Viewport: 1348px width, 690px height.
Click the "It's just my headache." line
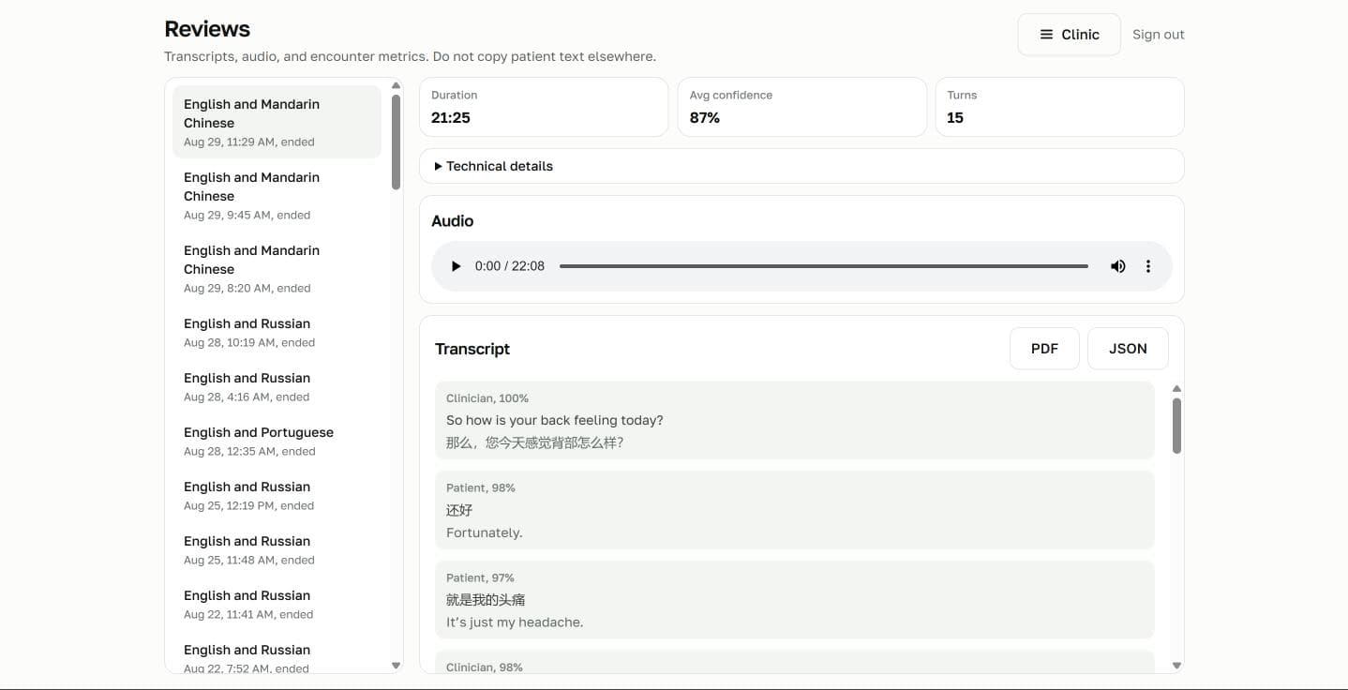point(515,622)
